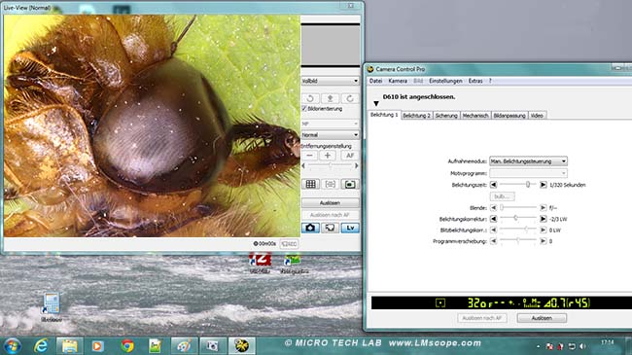This screenshot has width=632, height=355.
Task: Click the green camera frame icon
Action: point(350,185)
